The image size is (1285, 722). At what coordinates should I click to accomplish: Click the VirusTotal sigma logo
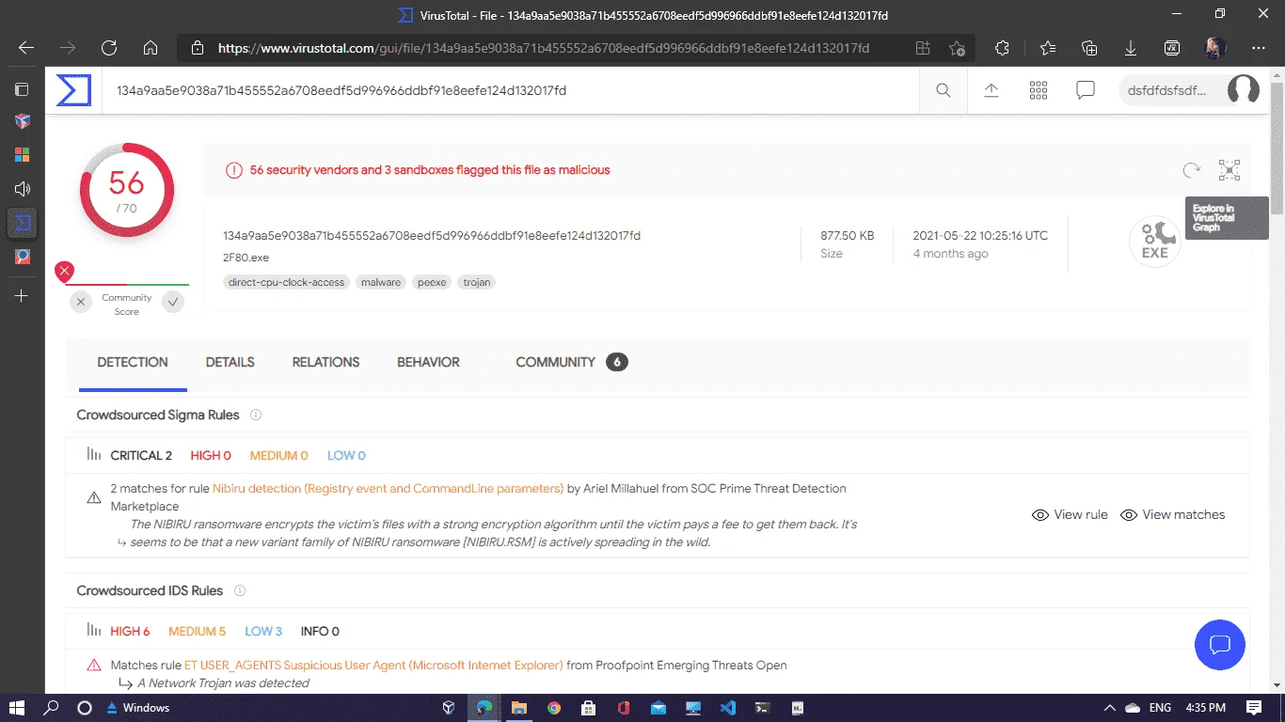click(73, 90)
